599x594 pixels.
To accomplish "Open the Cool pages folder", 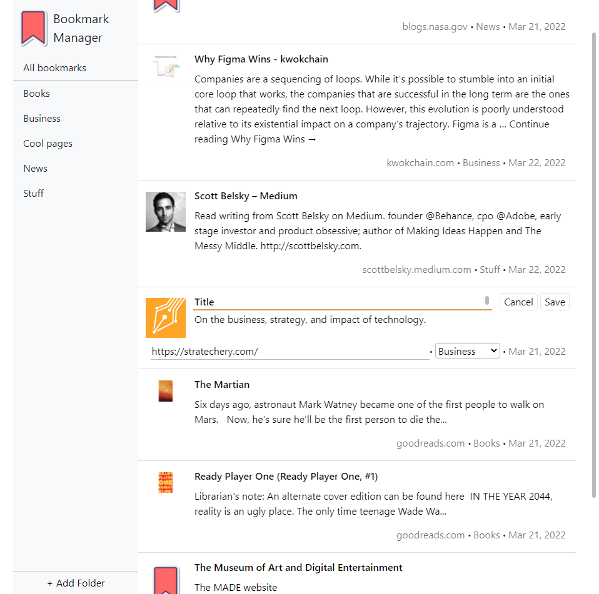I will point(48,143).
